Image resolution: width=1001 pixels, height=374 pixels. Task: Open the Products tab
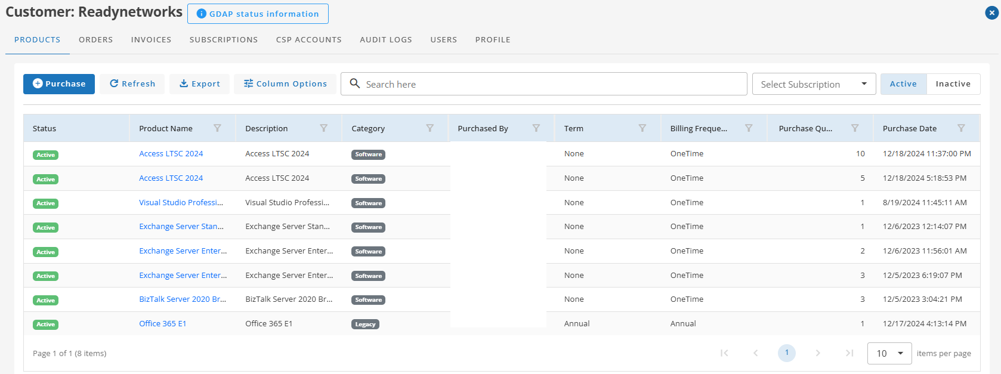pyautogui.click(x=38, y=39)
